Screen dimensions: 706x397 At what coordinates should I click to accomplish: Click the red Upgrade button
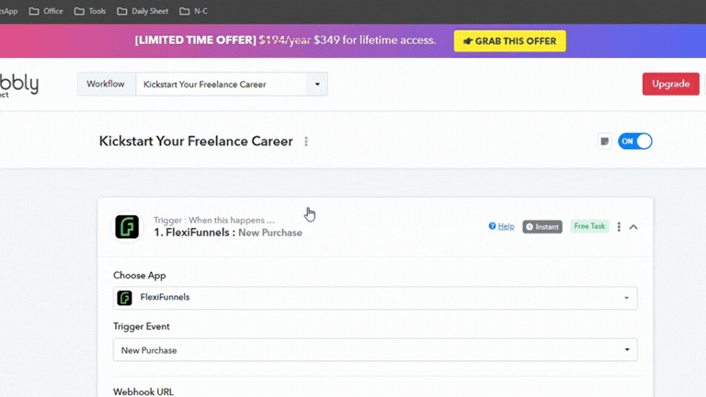[x=670, y=84]
